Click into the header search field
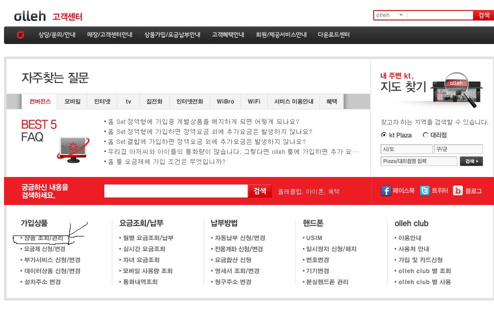 440,15
